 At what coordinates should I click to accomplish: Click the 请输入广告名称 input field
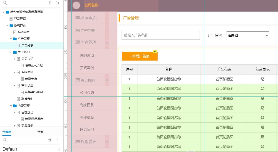click(x=161, y=35)
